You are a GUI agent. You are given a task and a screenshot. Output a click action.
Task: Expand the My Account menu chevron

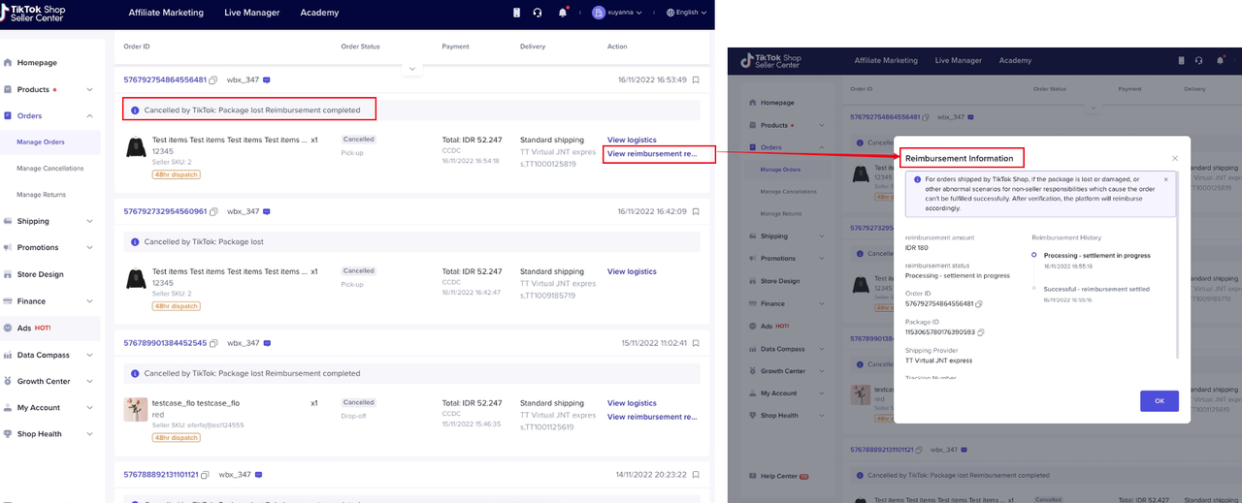[90, 407]
